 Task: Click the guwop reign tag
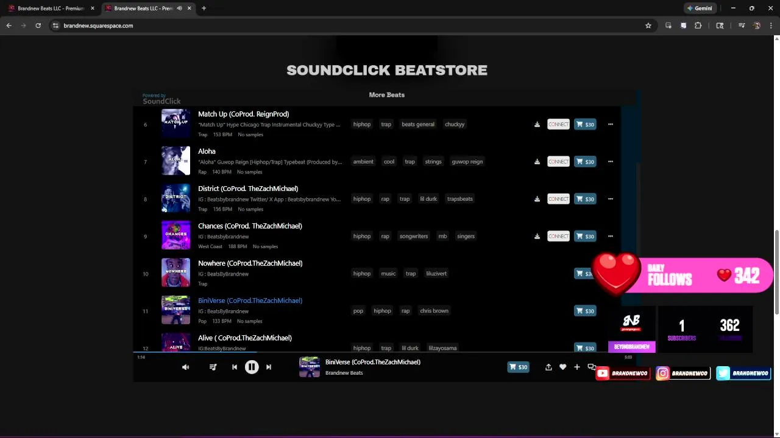(467, 161)
